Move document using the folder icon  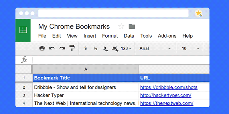[x=132, y=26]
